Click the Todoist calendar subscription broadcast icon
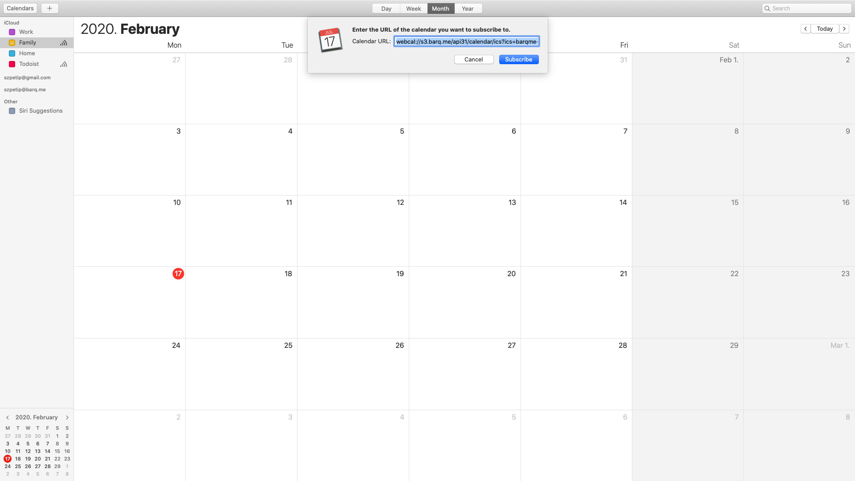The height and width of the screenshot is (481, 855). point(64,64)
